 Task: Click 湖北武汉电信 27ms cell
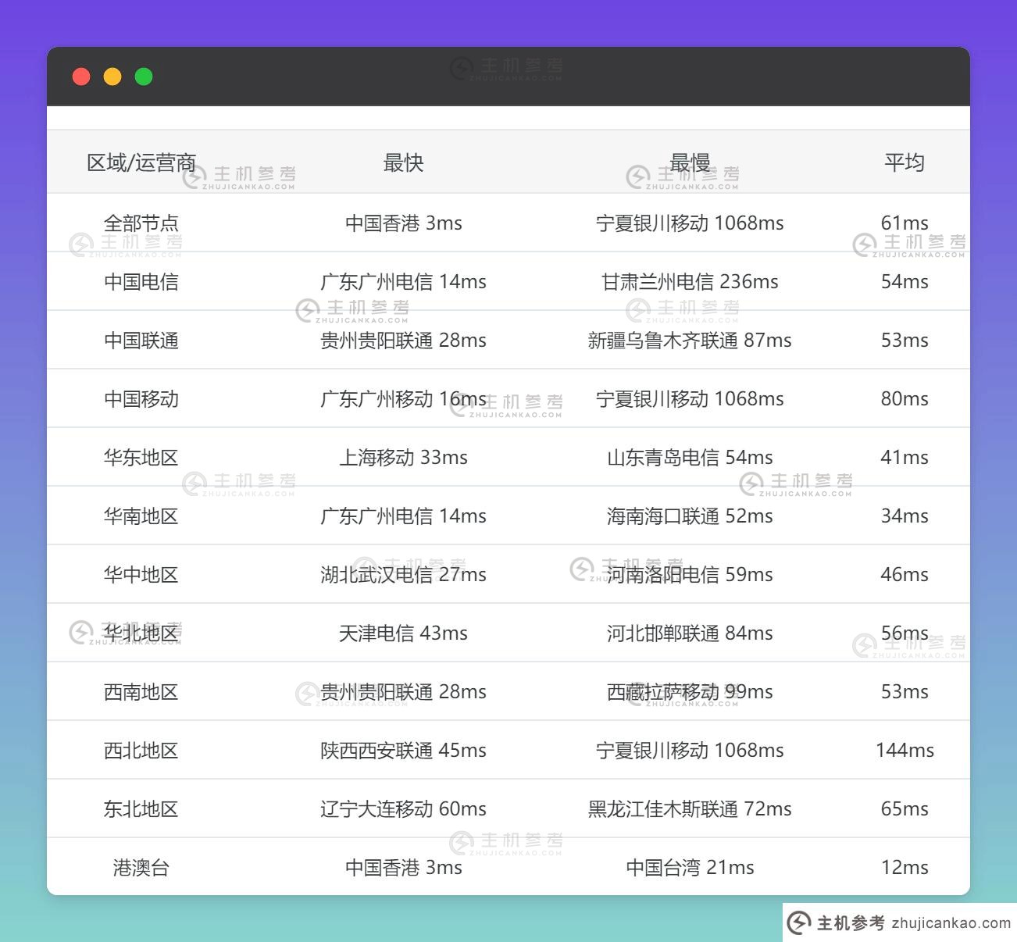[x=403, y=575]
